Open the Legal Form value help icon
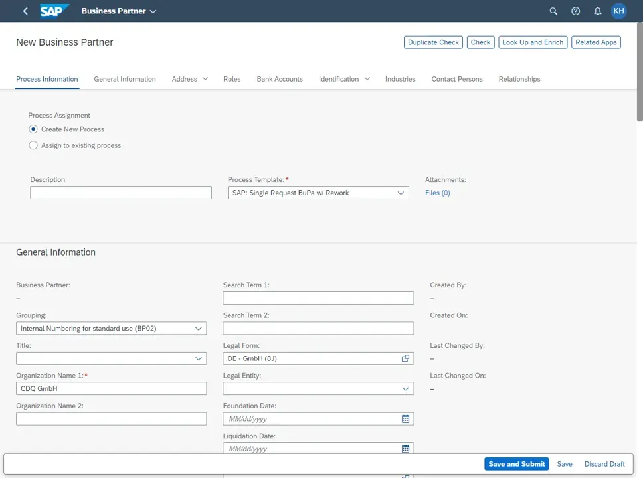Viewport: 643px width, 478px height. tap(405, 358)
